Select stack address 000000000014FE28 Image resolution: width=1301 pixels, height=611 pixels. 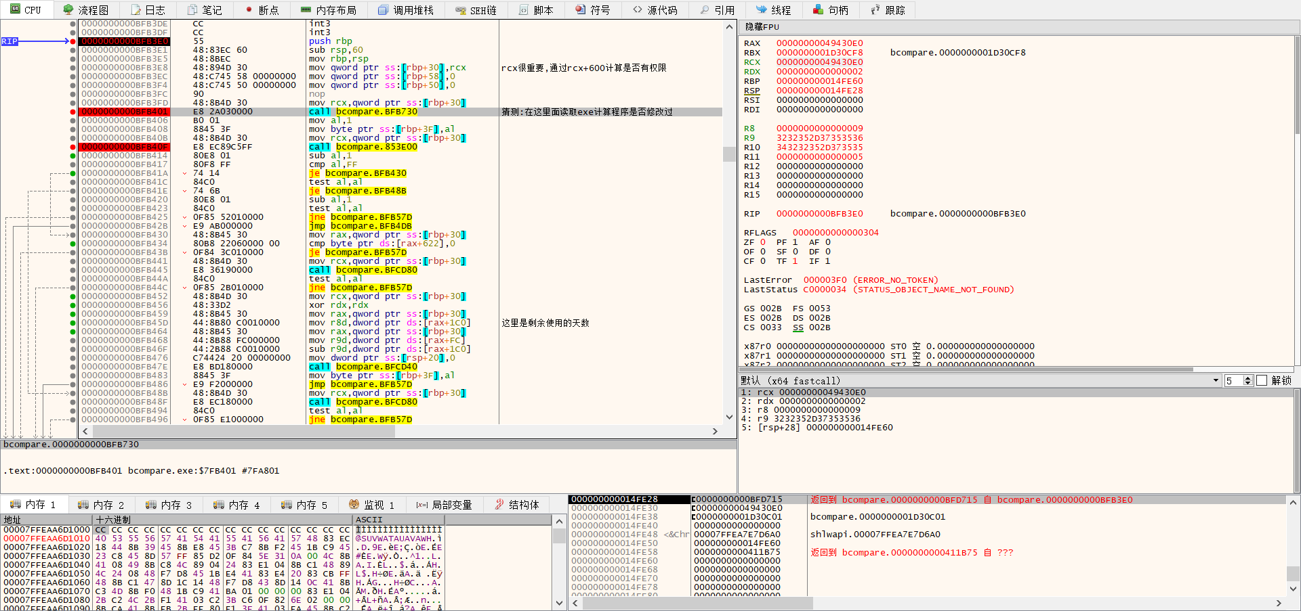(615, 499)
